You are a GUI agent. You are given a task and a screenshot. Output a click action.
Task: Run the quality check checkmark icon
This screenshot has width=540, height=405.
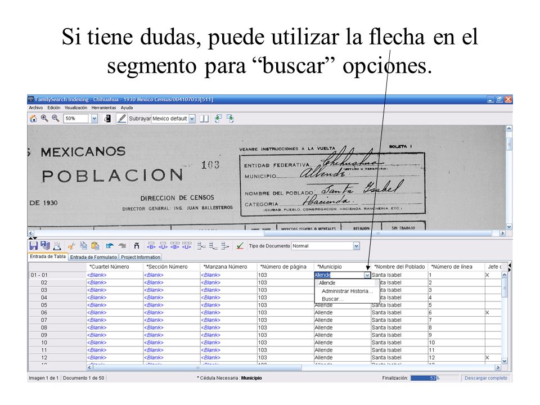pos(240,246)
